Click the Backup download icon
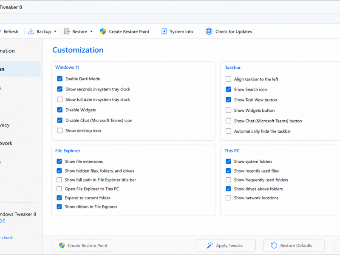 pyautogui.click(x=31, y=31)
